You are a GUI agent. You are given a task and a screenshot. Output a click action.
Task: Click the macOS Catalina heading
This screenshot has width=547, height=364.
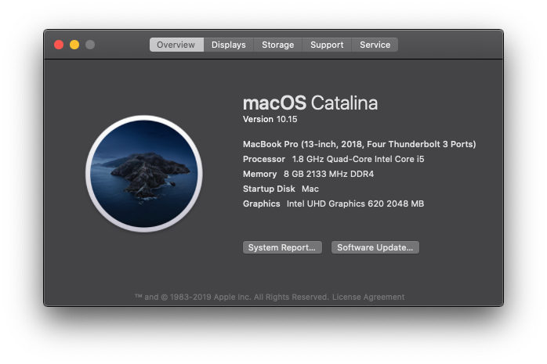[x=310, y=103]
